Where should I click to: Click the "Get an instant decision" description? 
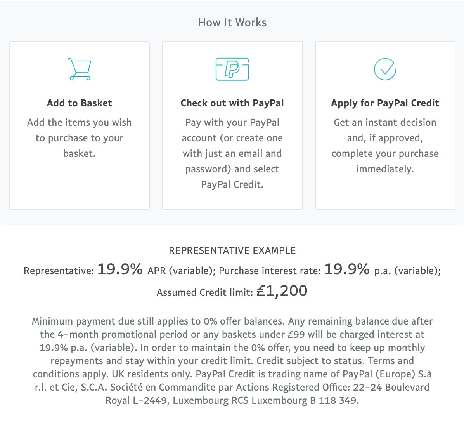click(x=385, y=146)
